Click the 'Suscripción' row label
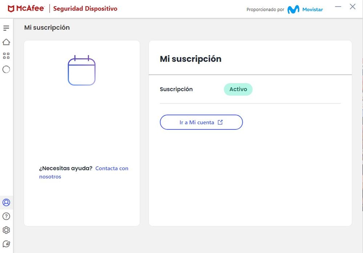This screenshot has width=363, height=253. pos(176,89)
